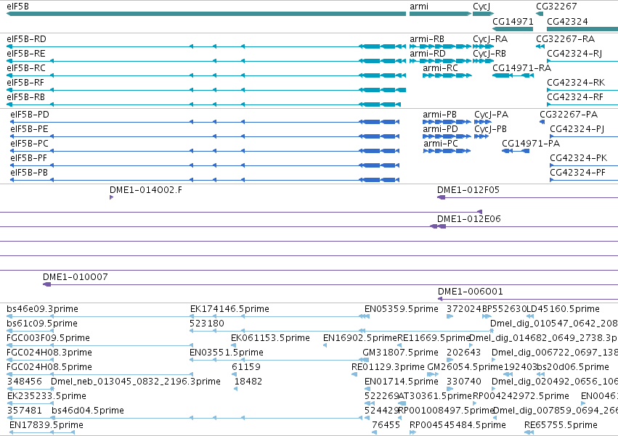
Task: Click the CG32267-RA transcript
Action: pyautogui.click(x=540, y=46)
